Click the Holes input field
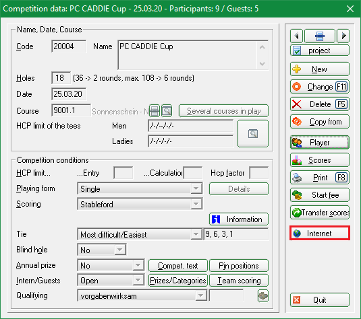The width and height of the screenshot is (361, 319). 61,78
